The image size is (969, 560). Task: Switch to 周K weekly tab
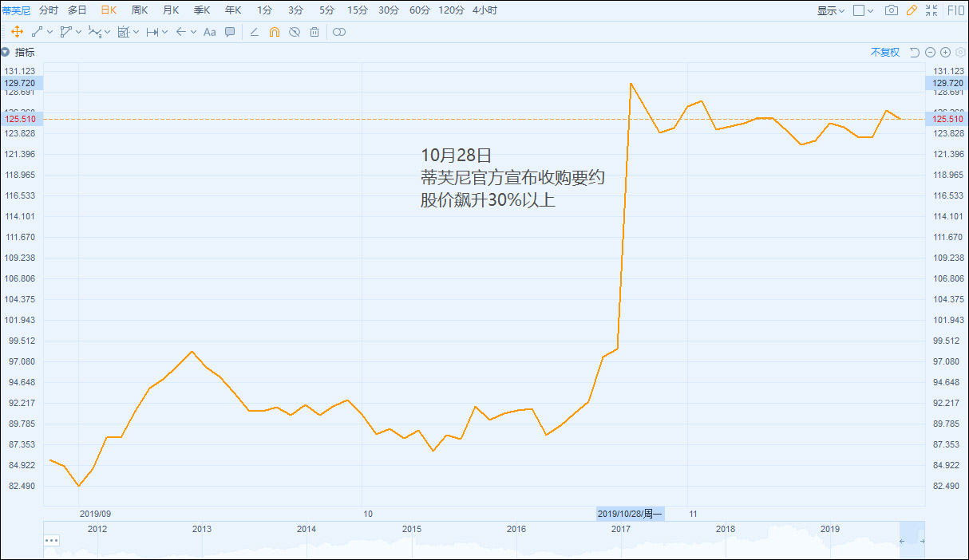tap(140, 10)
